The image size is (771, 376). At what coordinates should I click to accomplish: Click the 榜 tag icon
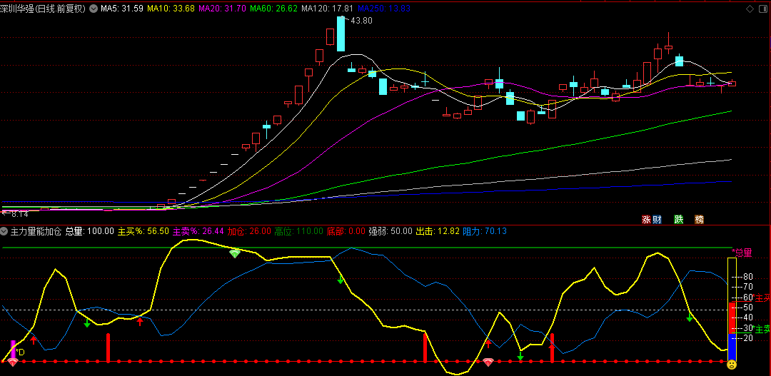tap(699, 220)
